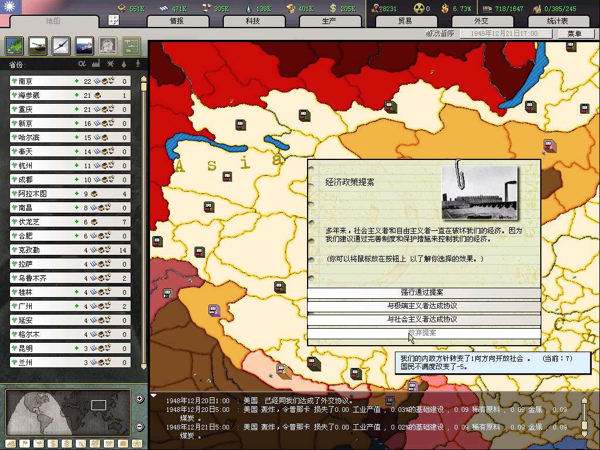The height and width of the screenshot is (450, 600).
Task: Switch to the 科技 tab
Action: [x=253, y=21]
